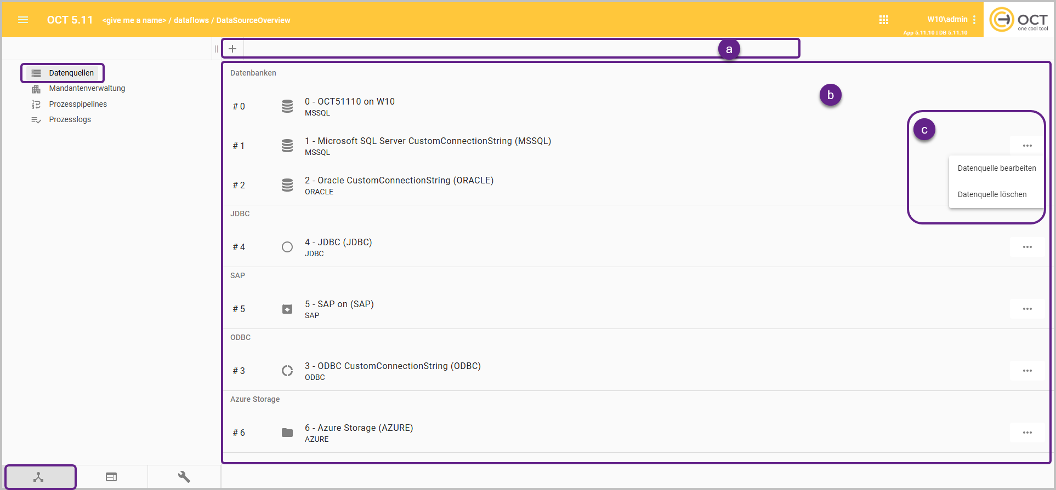
Task: Open the apps grid launcher
Action: pyautogui.click(x=883, y=20)
